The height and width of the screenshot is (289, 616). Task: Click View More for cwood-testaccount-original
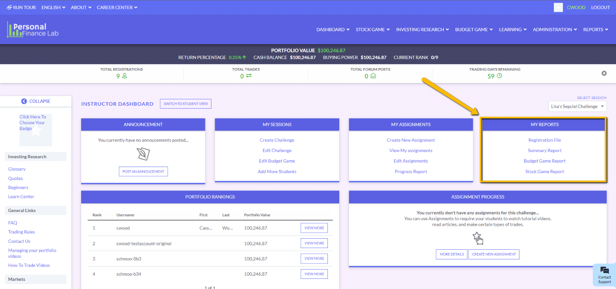click(x=314, y=243)
